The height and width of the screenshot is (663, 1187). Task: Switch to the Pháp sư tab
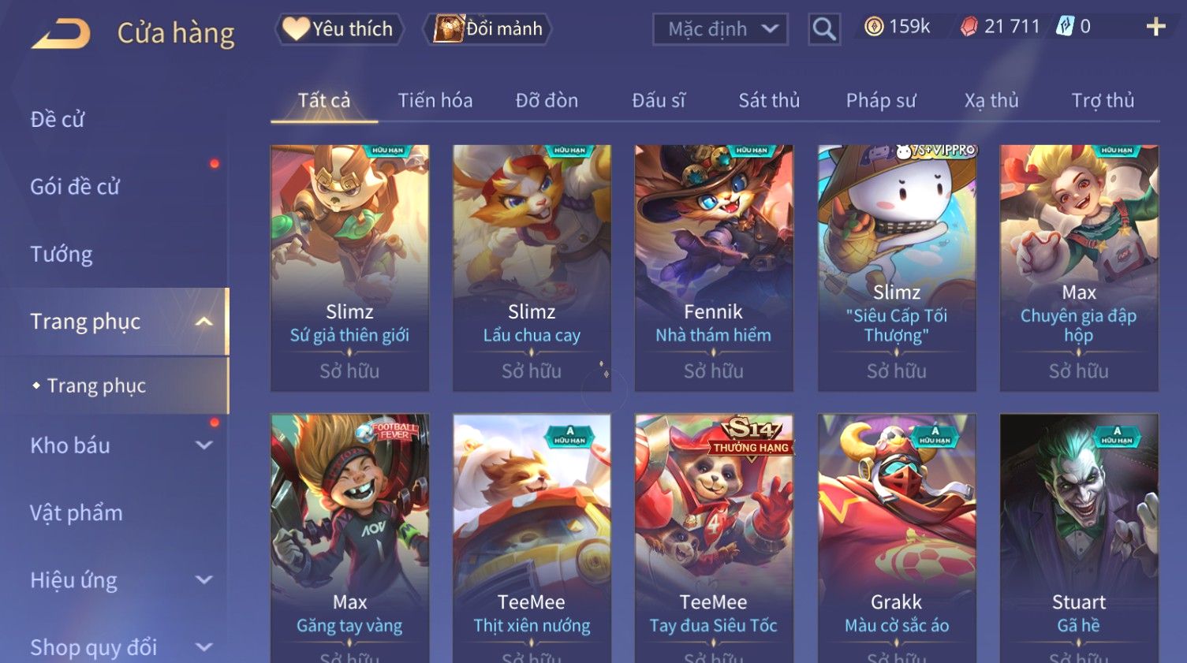pos(880,100)
